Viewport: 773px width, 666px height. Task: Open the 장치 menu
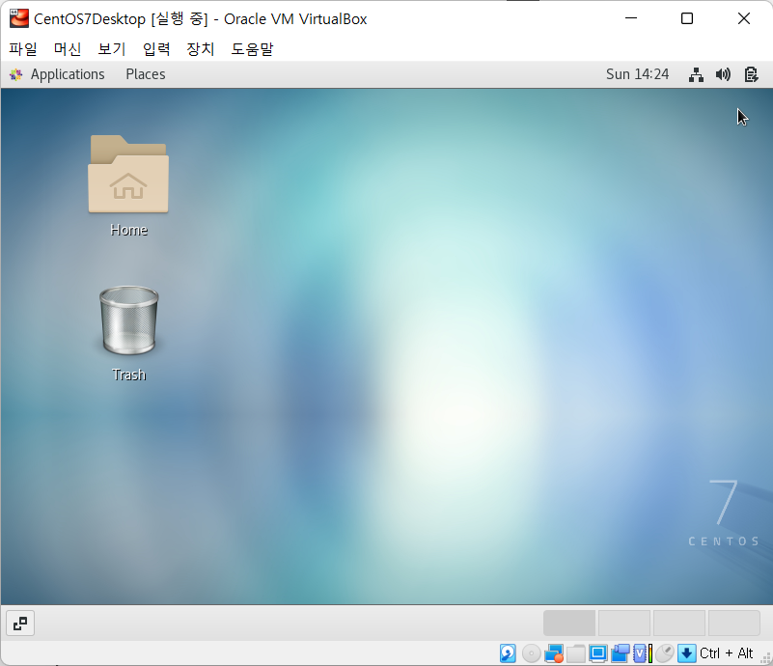pyautogui.click(x=201, y=49)
